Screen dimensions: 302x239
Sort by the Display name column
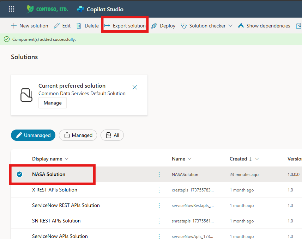click(x=50, y=159)
